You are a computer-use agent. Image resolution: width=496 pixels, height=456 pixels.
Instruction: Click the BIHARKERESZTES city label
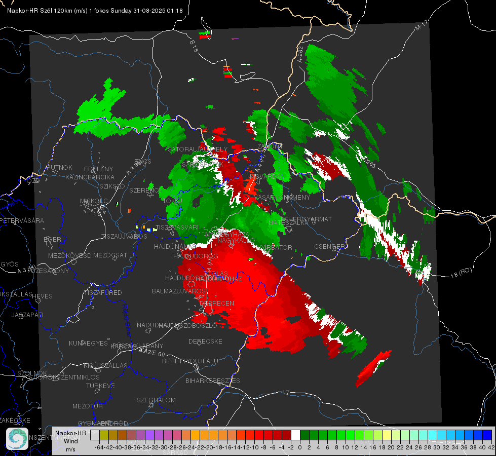pyautogui.click(x=213, y=381)
